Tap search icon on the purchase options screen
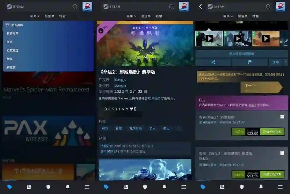The width and height of the screenshot is (290, 194). point(268,7)
